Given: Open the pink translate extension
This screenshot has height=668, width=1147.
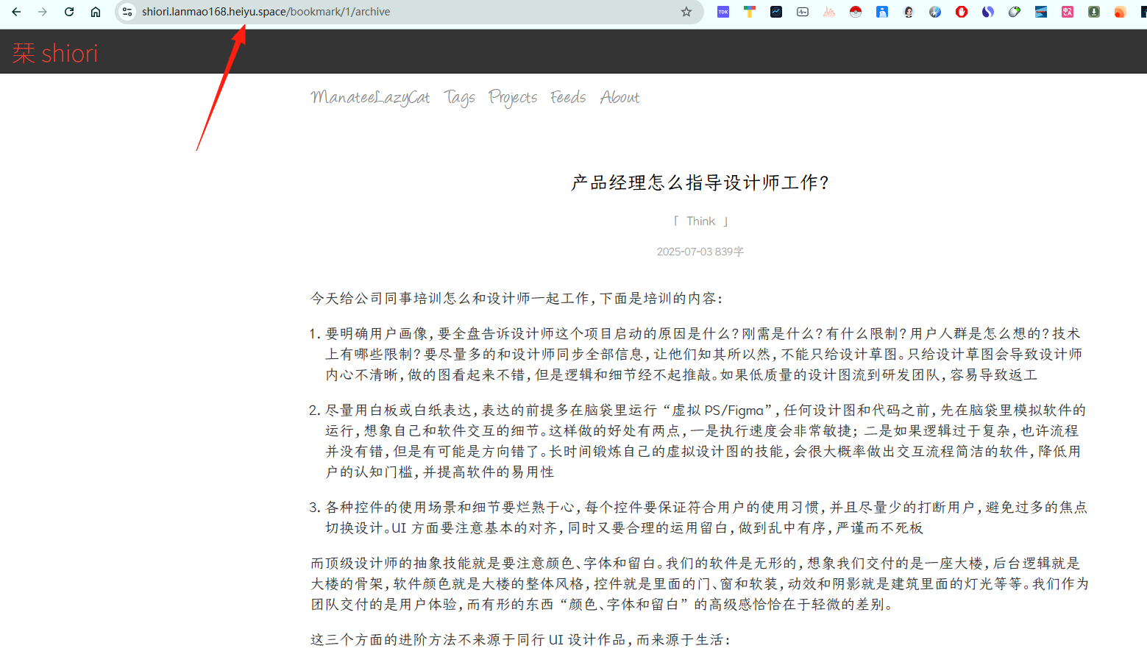Looking at the screenshot, I should tap(1068, 12).
